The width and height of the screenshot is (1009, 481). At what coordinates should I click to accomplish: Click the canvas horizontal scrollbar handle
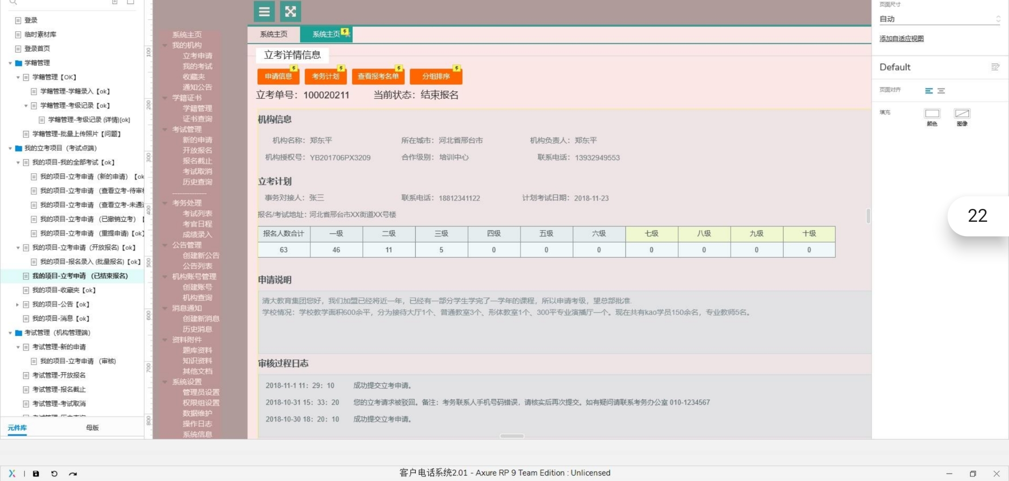(512, 436)
